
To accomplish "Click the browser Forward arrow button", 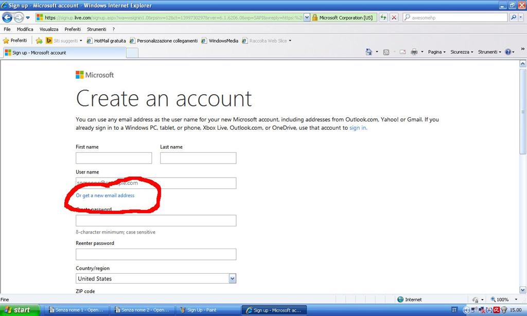I will pyautogui.click(x=19, y=17).
